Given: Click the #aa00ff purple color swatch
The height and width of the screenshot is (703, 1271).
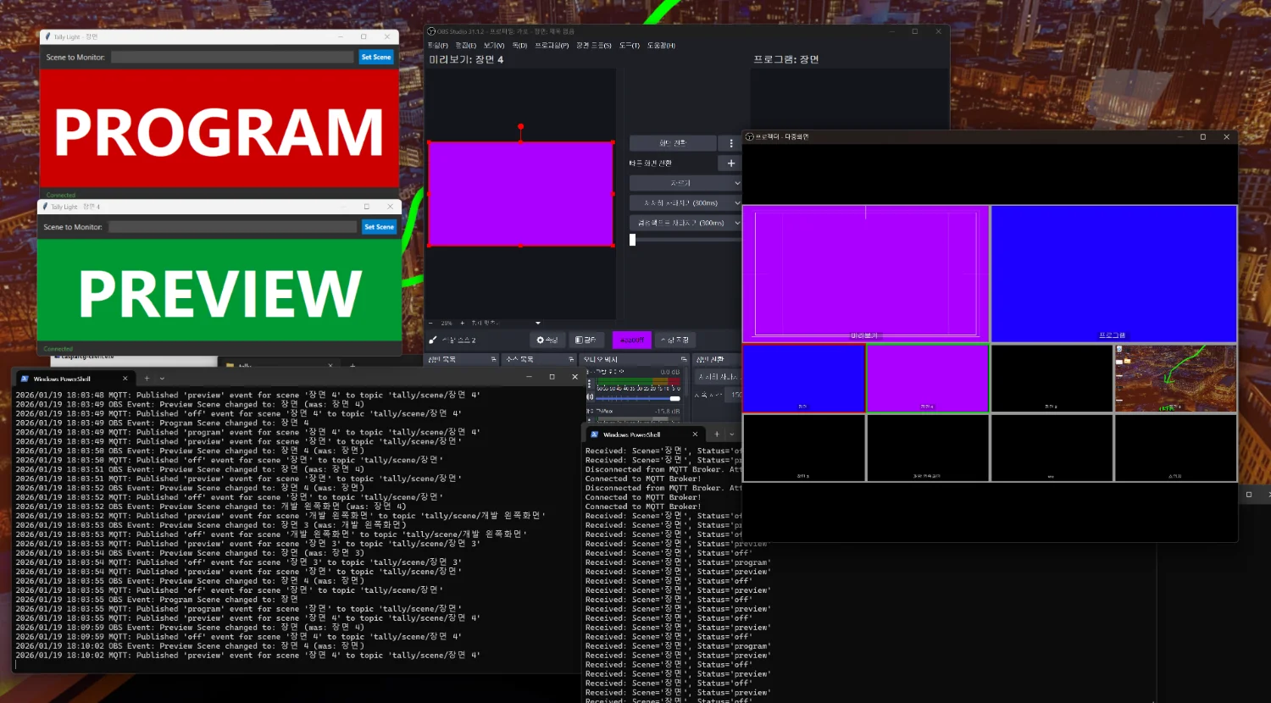Looking at the screenshot, I should point(631,340).
